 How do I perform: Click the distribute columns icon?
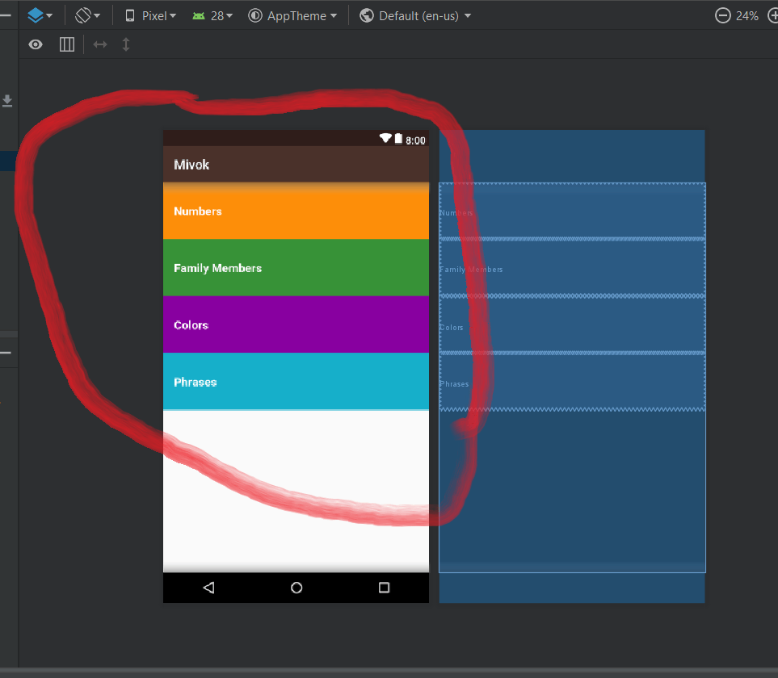(67, 44)
